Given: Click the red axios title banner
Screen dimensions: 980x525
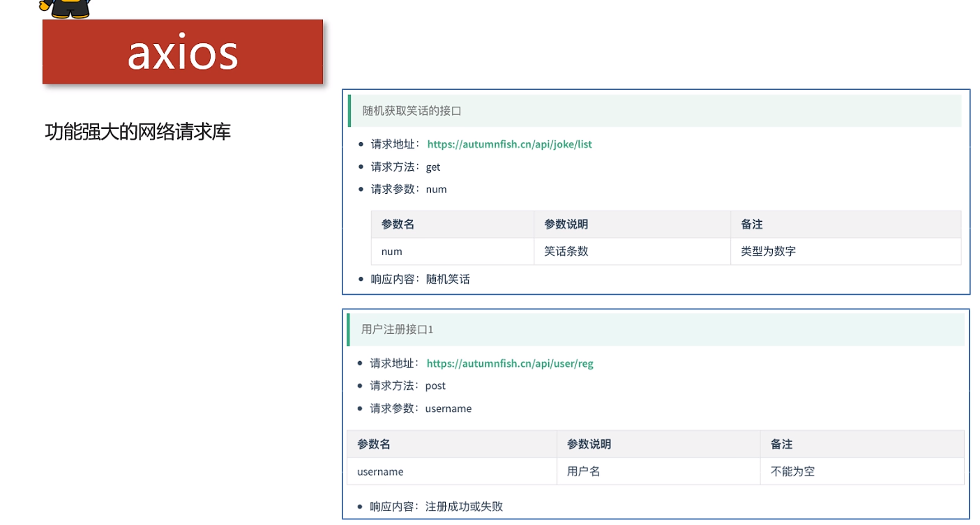Looking at the screenshot, I should (183, 52).
